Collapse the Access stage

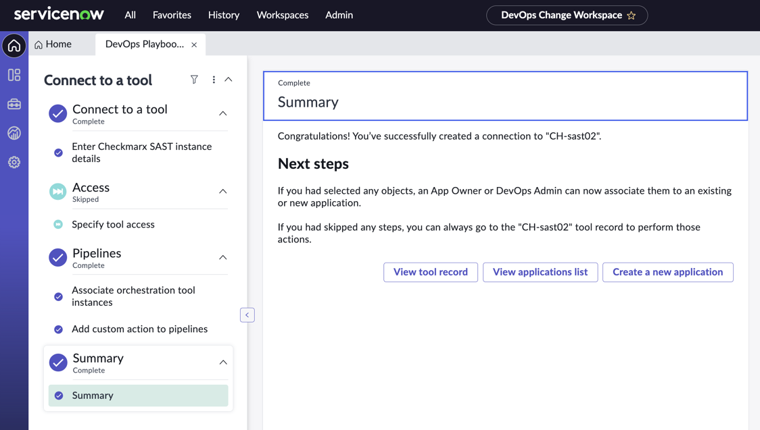click(223, 191)
